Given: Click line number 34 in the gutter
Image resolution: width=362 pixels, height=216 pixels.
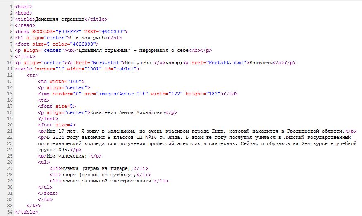Looking at the screenshot, I should (10, 212).
